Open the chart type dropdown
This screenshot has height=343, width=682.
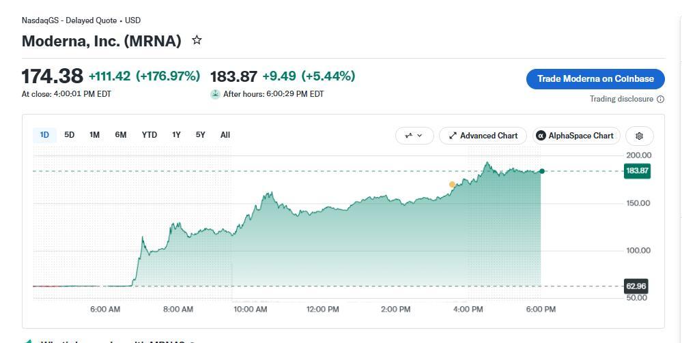tap(414, 136)
